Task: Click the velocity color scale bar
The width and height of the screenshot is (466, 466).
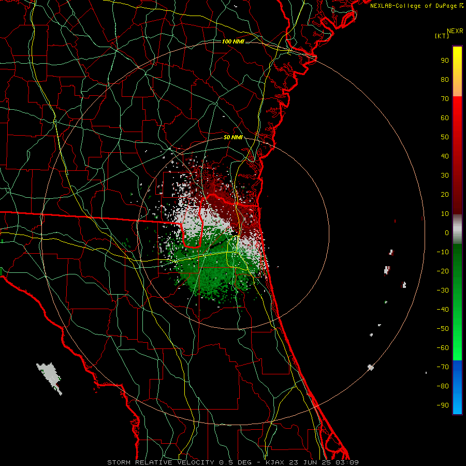Action: (x=457, y=230)
